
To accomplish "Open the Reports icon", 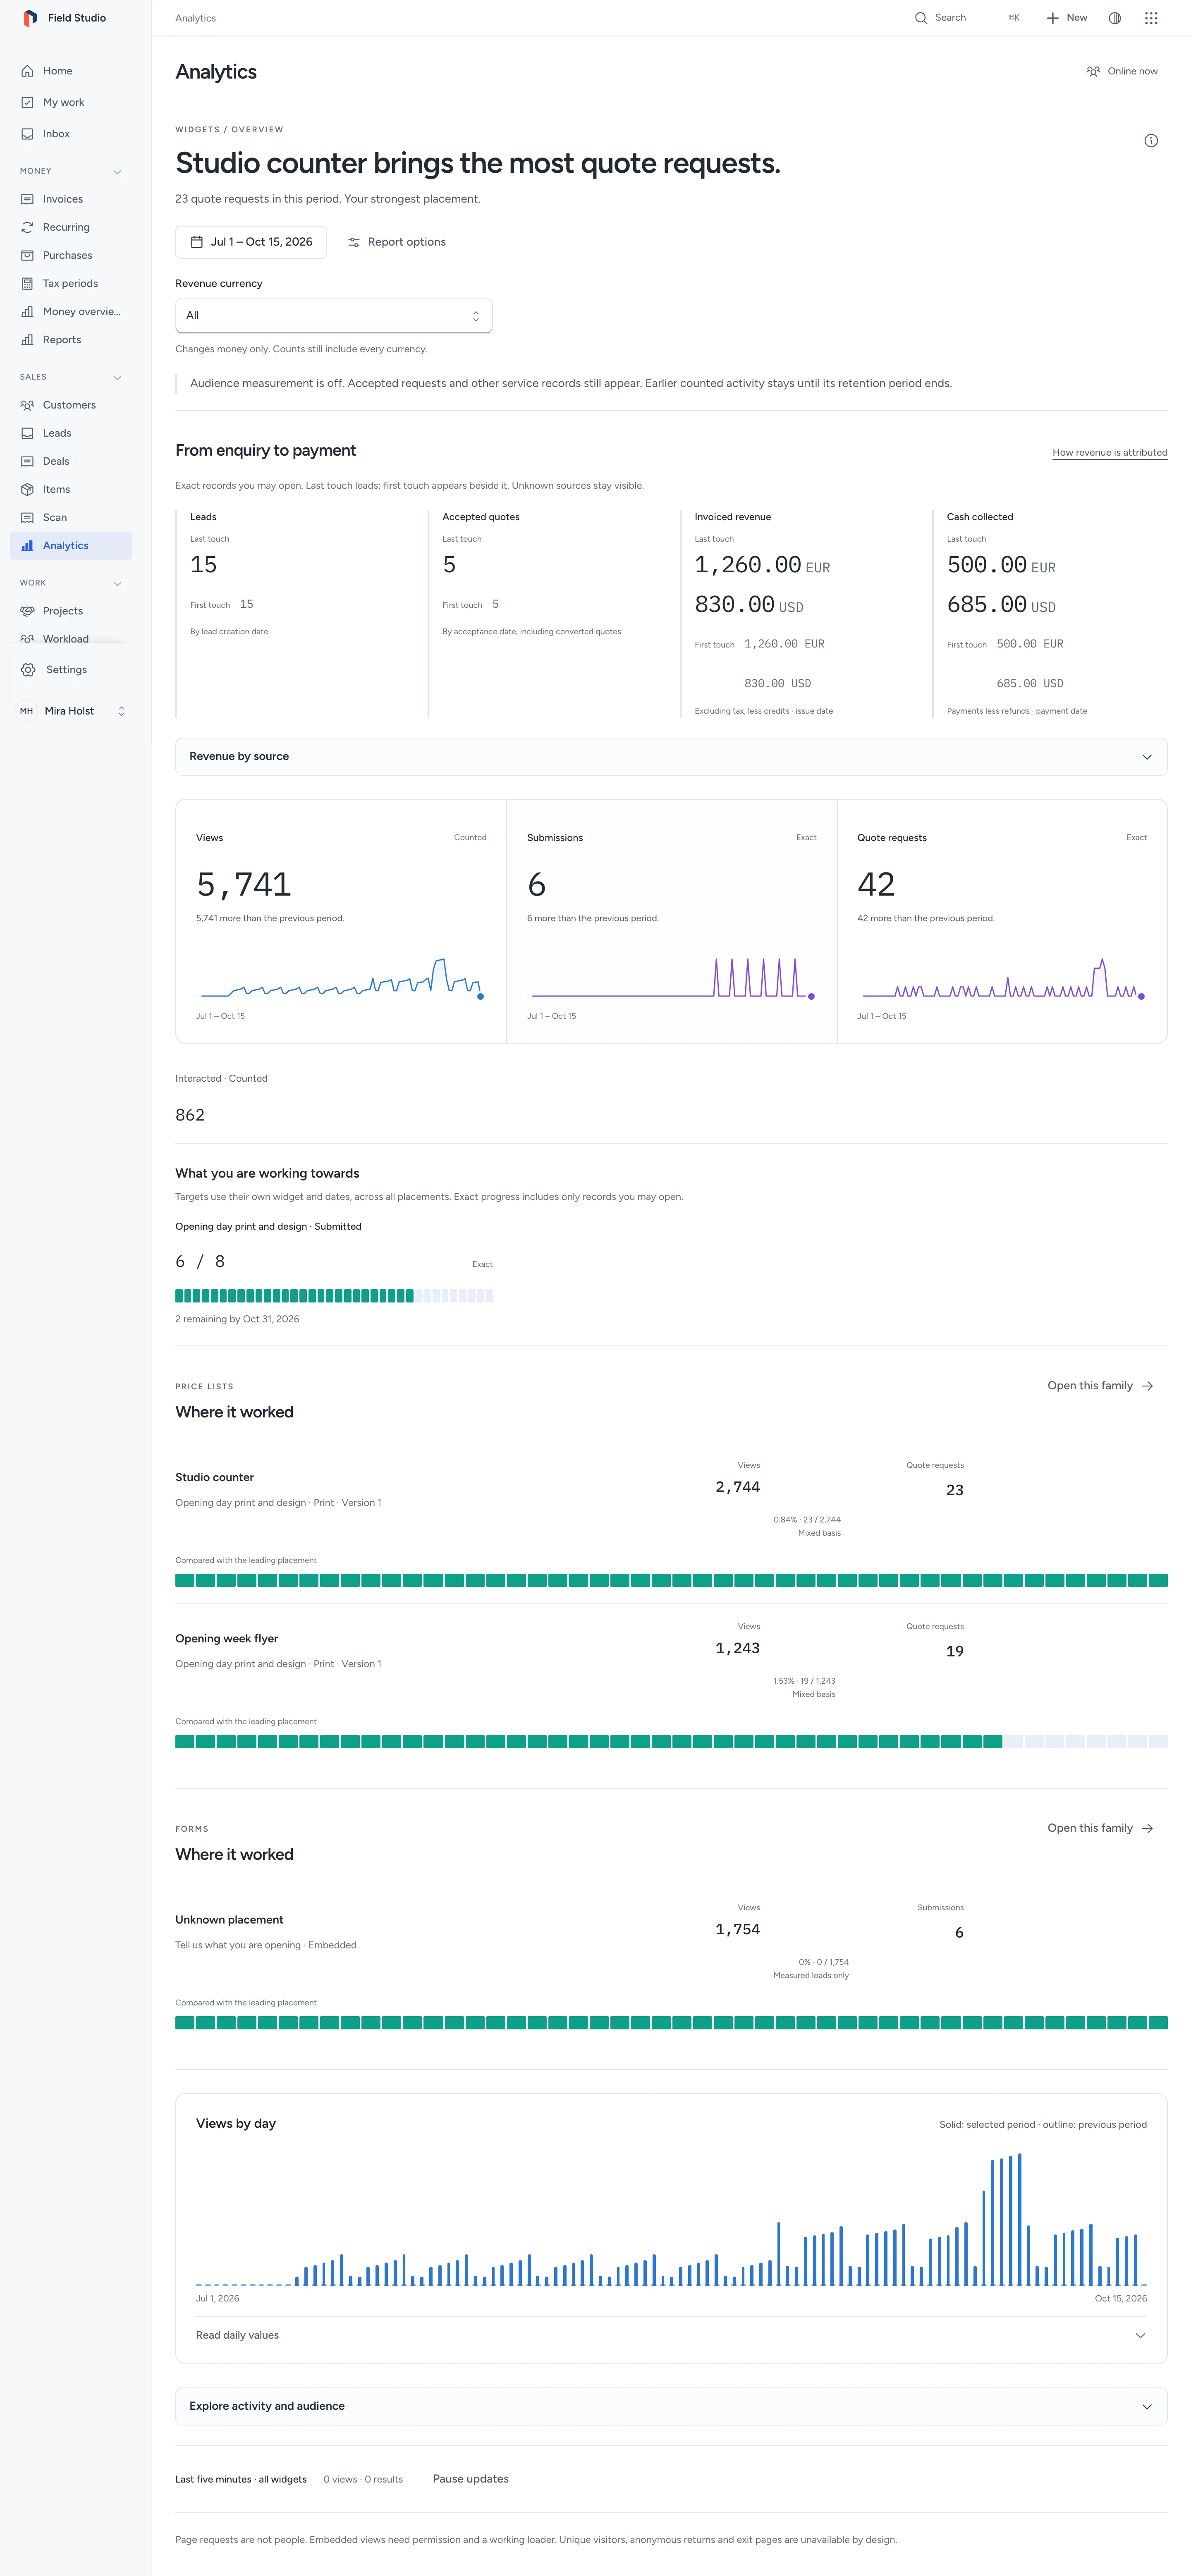I will click(x=27, y=340).
